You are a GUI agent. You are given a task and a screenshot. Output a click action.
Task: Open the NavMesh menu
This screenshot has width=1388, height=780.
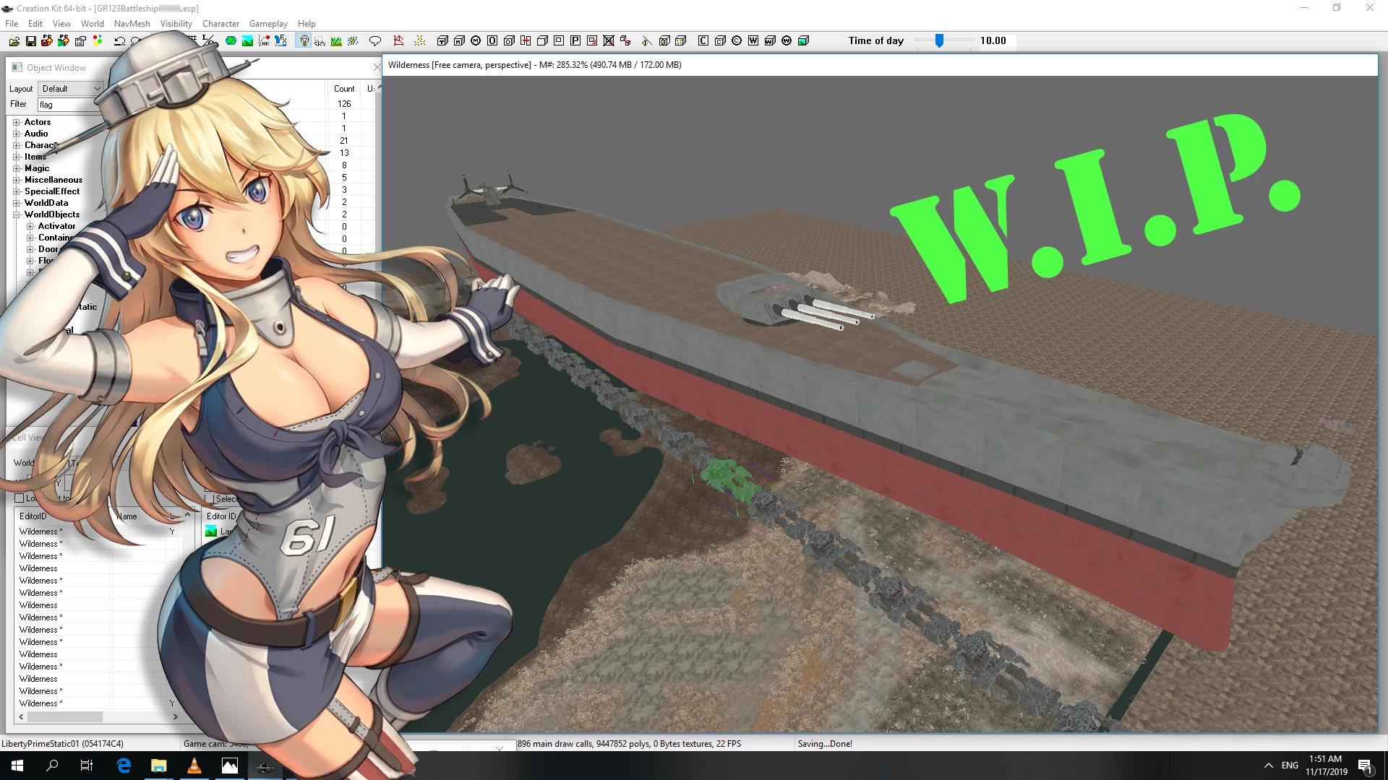tap(132, 24)
